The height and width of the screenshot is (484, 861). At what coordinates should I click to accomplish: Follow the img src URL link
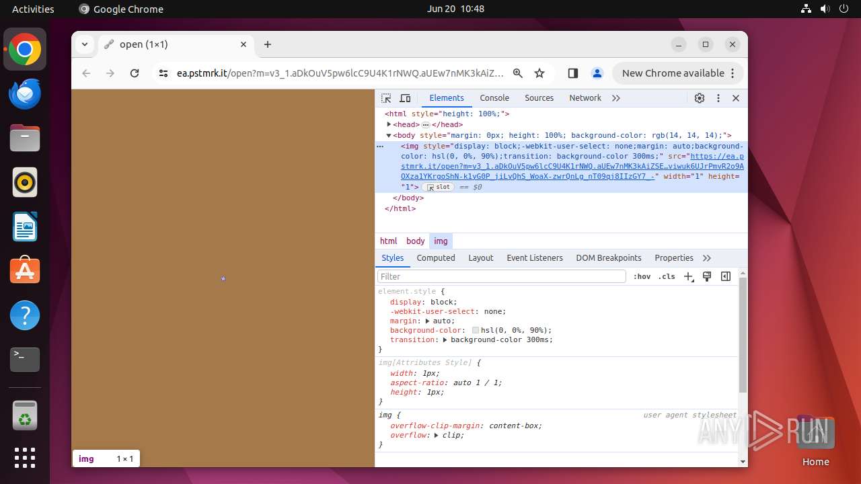coord(572,166)
